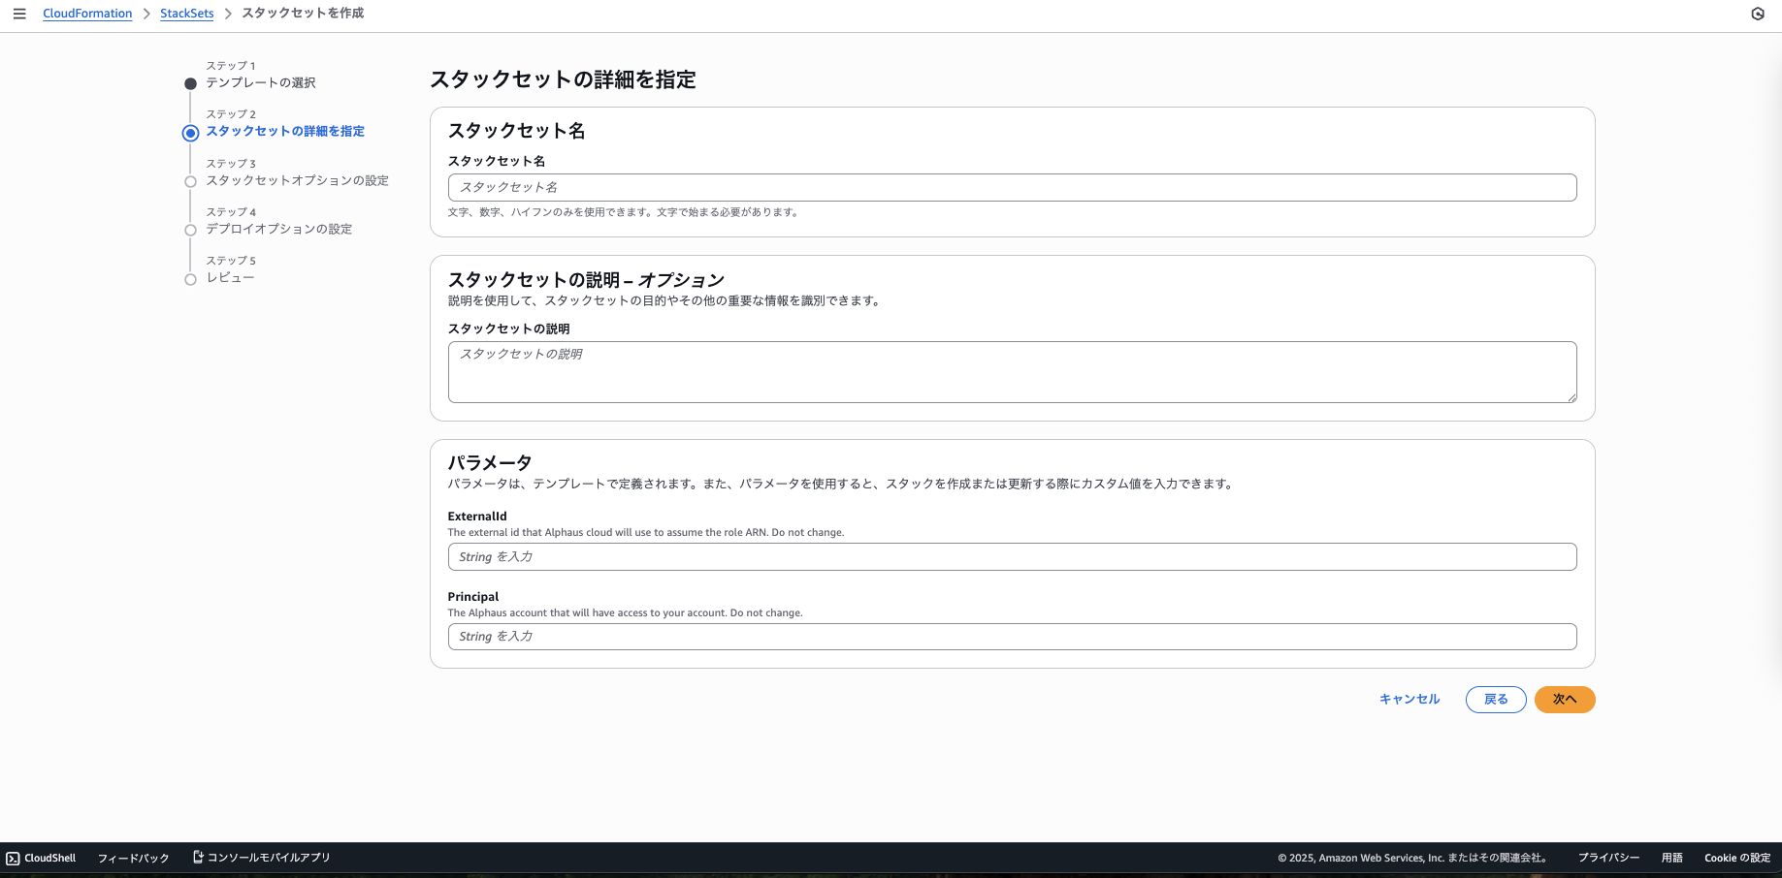Screen dimensions: 1782x878
Task: Select step 3 スタックセットオプションの設定 circle
Action: click(190, 180)
